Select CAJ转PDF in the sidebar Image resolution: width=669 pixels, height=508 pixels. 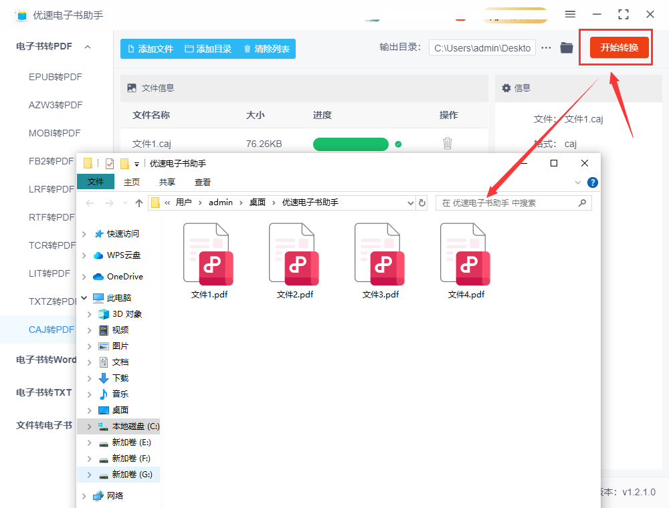pyautogui.click(x=52, y=330)
